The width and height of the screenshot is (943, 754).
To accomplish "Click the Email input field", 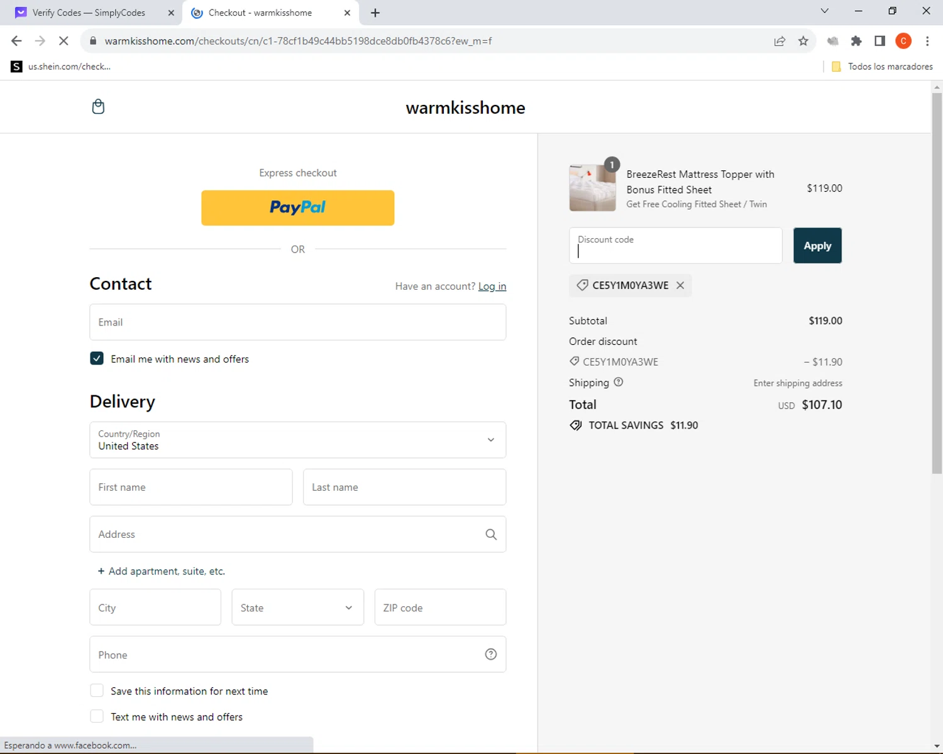I will click(298, 322).
